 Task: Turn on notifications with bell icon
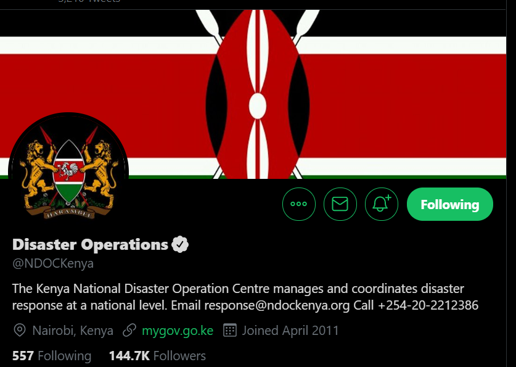(x=382, y=204)
